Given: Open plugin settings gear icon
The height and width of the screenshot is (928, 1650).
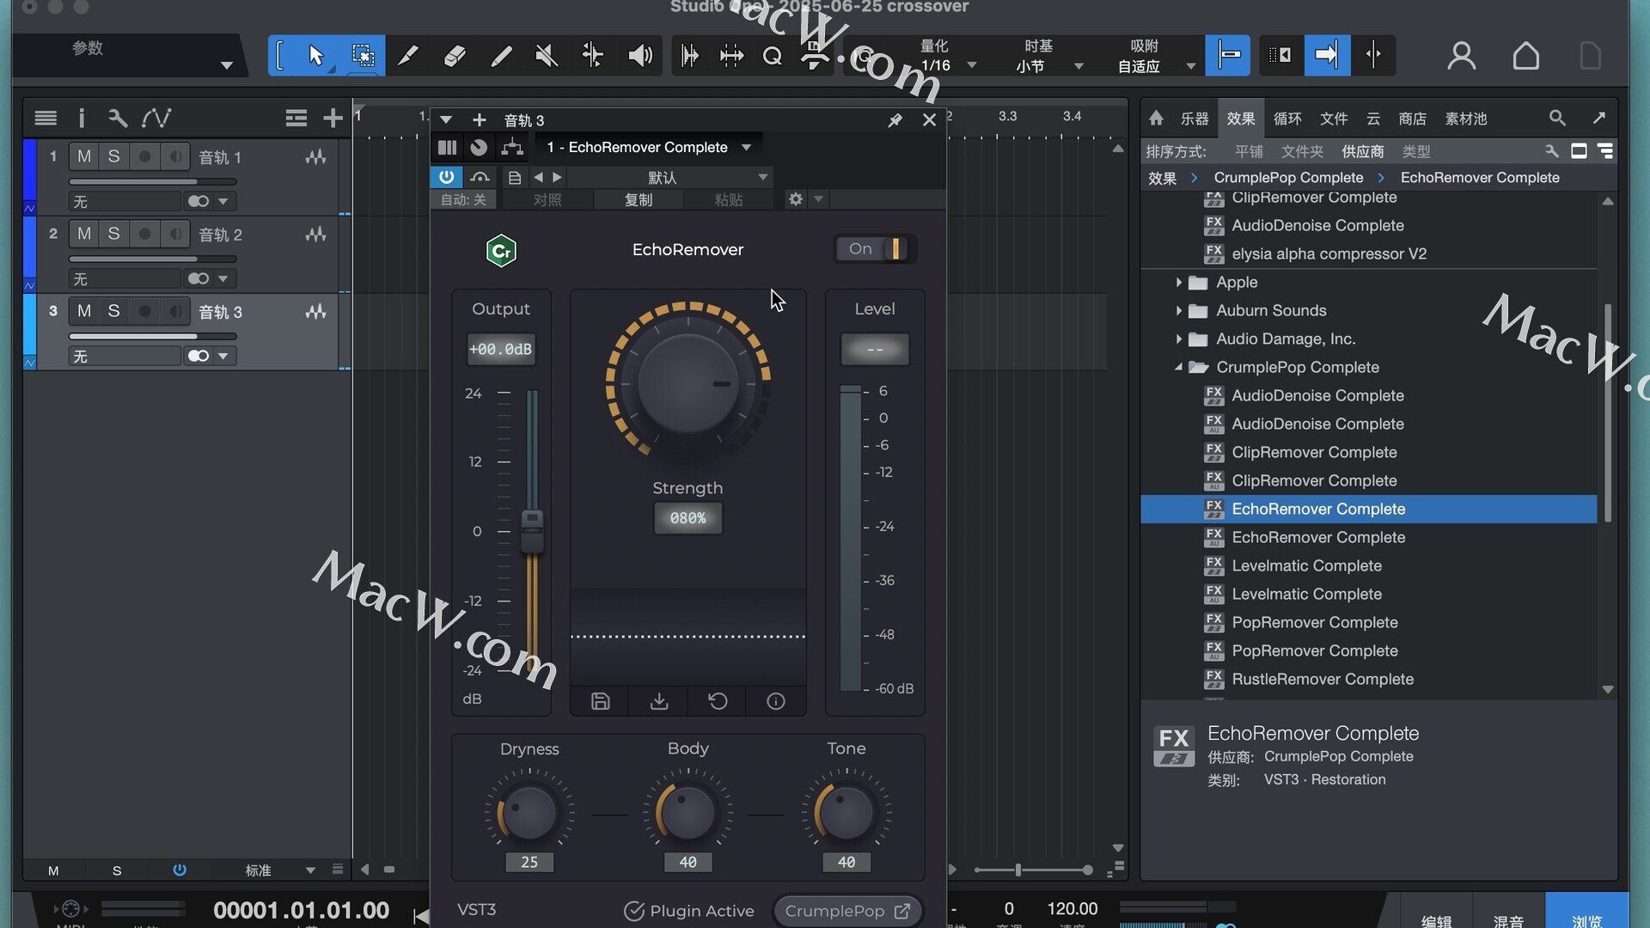Looking at the screenshot, I should click(796, 199).
